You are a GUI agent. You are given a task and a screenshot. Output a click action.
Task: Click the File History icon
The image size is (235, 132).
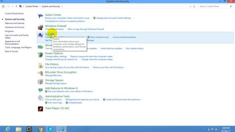pyautogui.click(x=40, y=66)
